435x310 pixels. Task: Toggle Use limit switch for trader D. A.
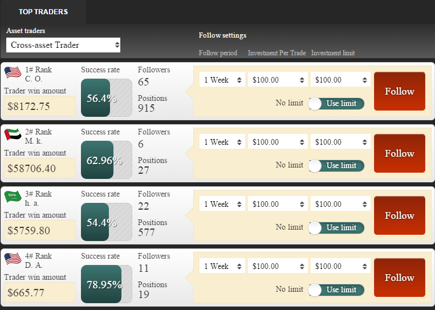[x=336, y=289]
